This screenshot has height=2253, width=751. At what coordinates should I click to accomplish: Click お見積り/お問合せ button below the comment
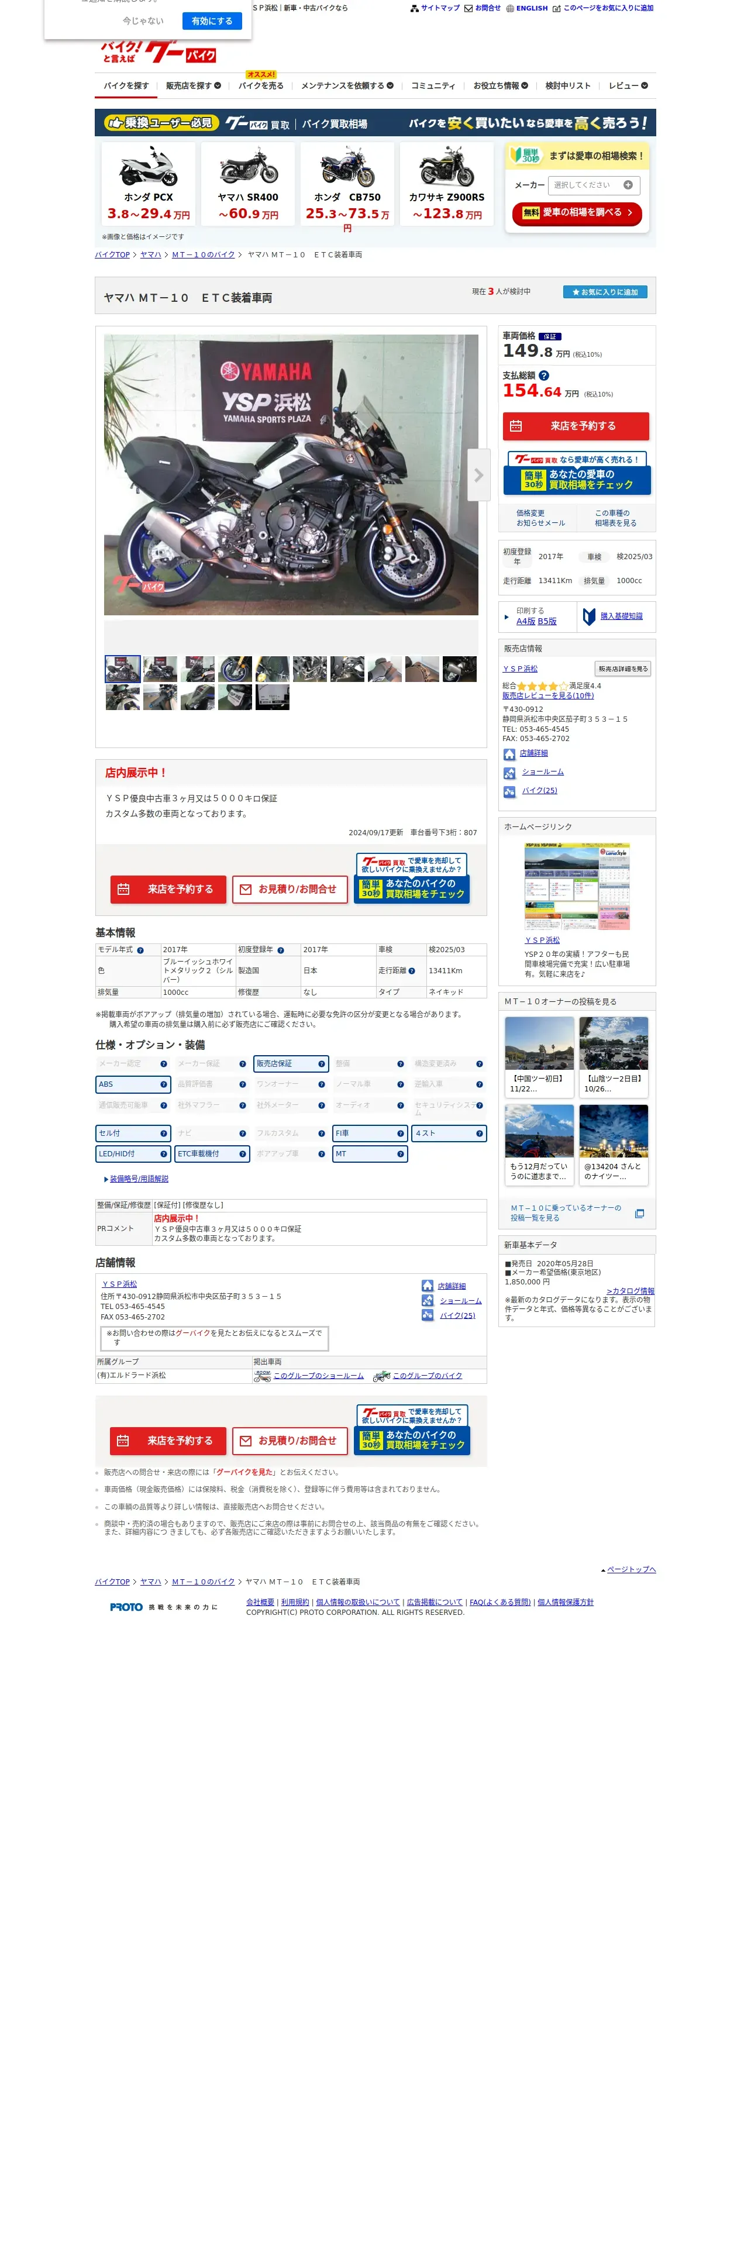click(x=290, y=890)
